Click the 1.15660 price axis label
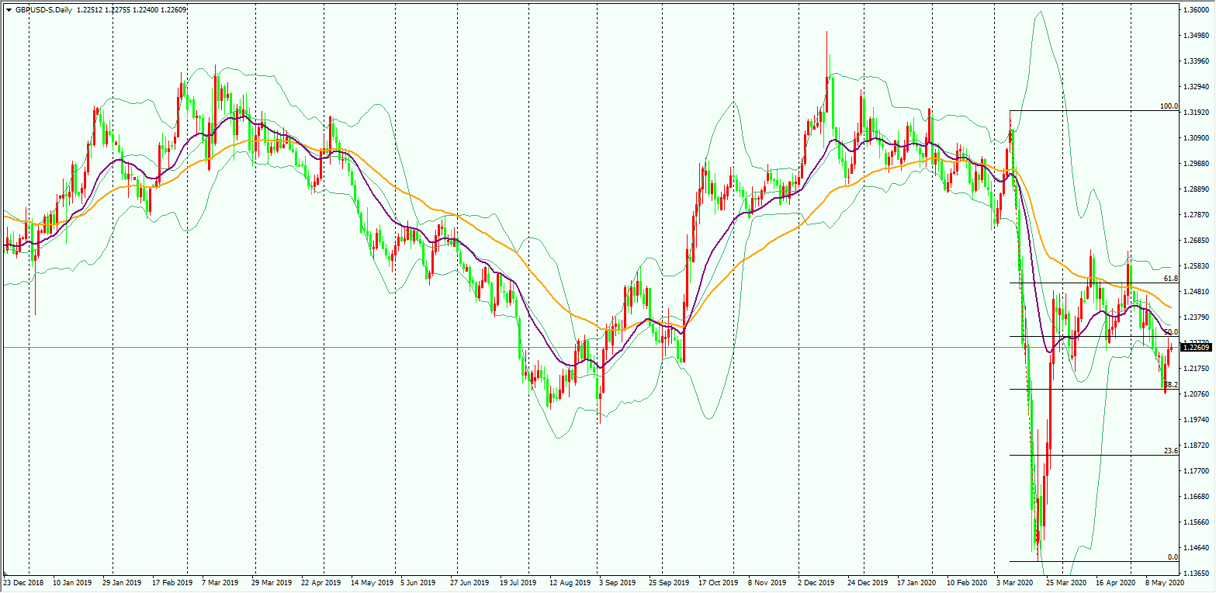 point(1196,522)
